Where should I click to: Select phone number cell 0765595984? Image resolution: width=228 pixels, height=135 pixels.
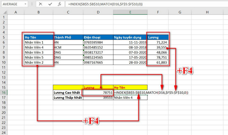pyautogui.click(x=98, y=43)
